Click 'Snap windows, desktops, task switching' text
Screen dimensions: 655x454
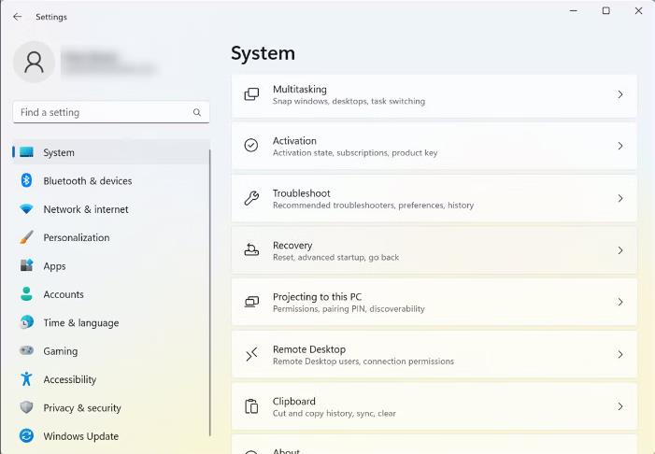349,101
